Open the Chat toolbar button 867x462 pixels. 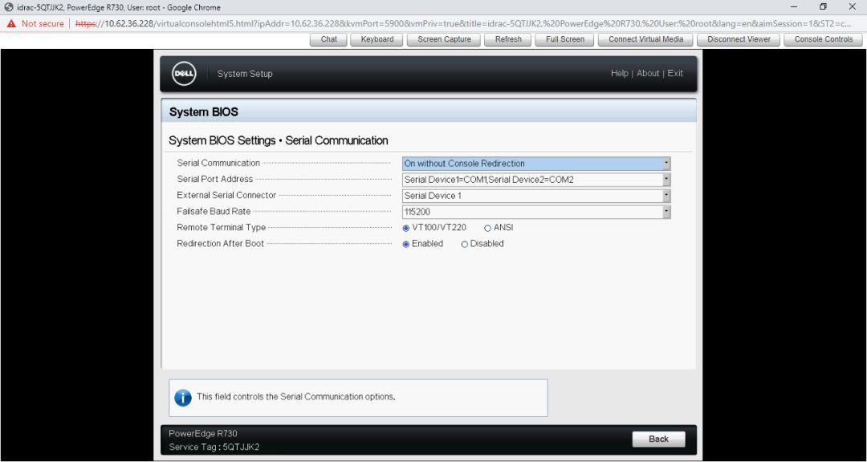(x=328, y=39)
